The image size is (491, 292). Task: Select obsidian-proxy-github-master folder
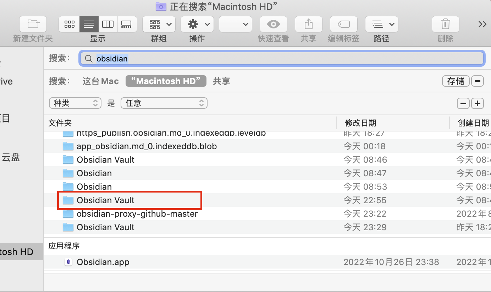point(267,213)
